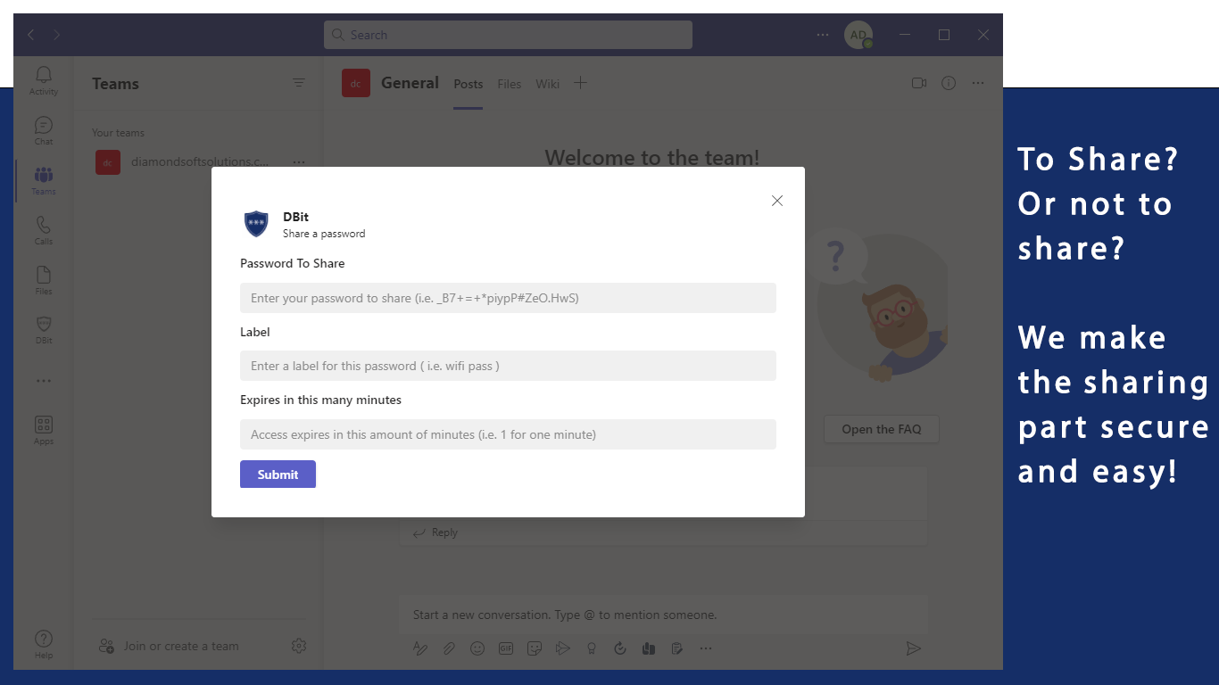Image resolution: width=1219 pixels, height=685 pixels.
Task: Click the Praise badge icon
Action: (592, 648)
